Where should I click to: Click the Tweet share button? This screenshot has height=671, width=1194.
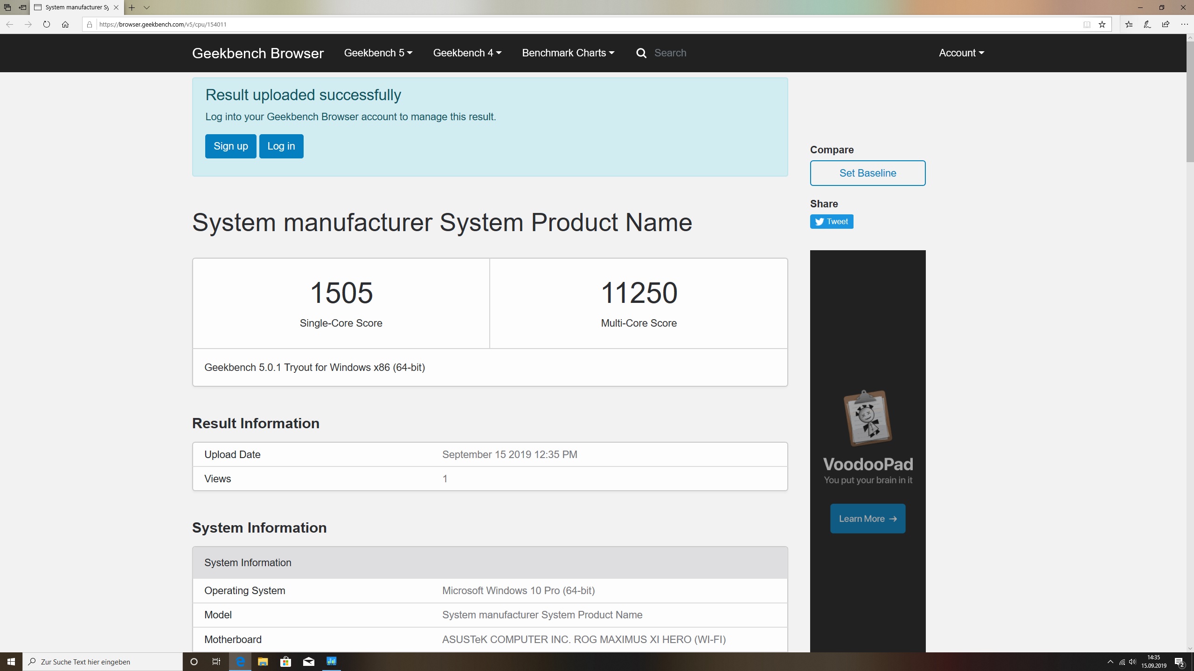(x=832, y=222)
